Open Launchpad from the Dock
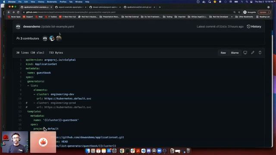The width and height of the screenshot is (276, 155). click(93, 151)
